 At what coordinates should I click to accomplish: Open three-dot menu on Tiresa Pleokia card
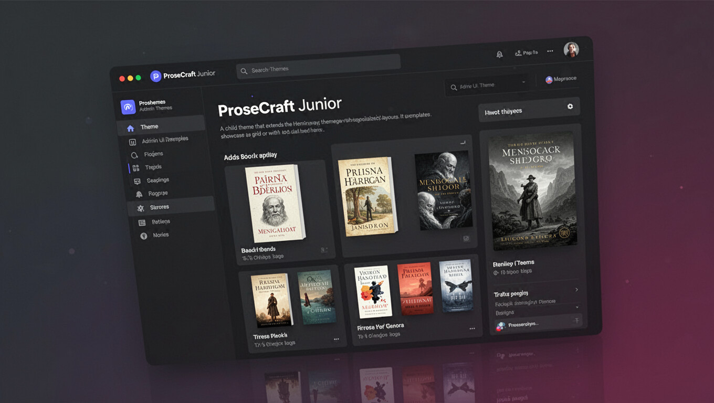click(x=337, y=339)
